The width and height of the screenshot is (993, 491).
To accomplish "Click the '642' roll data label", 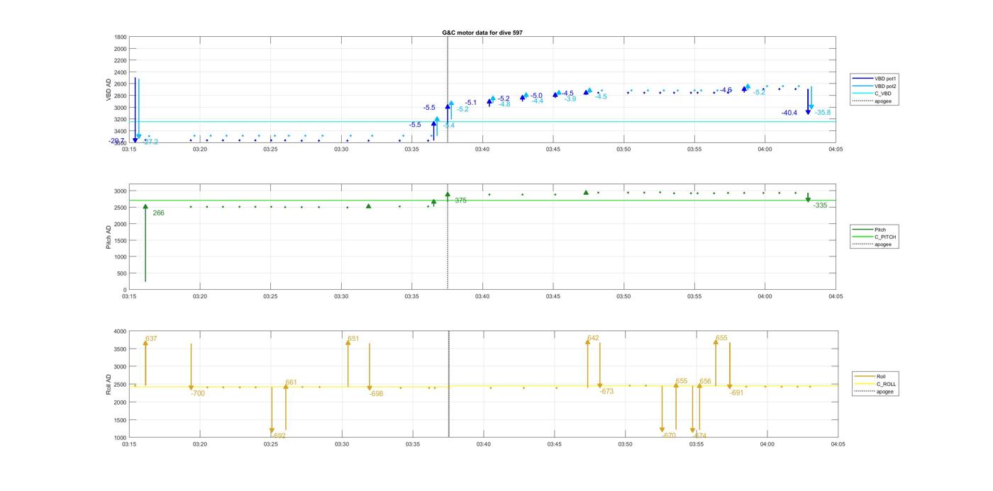I will click(x=593, y=338).
